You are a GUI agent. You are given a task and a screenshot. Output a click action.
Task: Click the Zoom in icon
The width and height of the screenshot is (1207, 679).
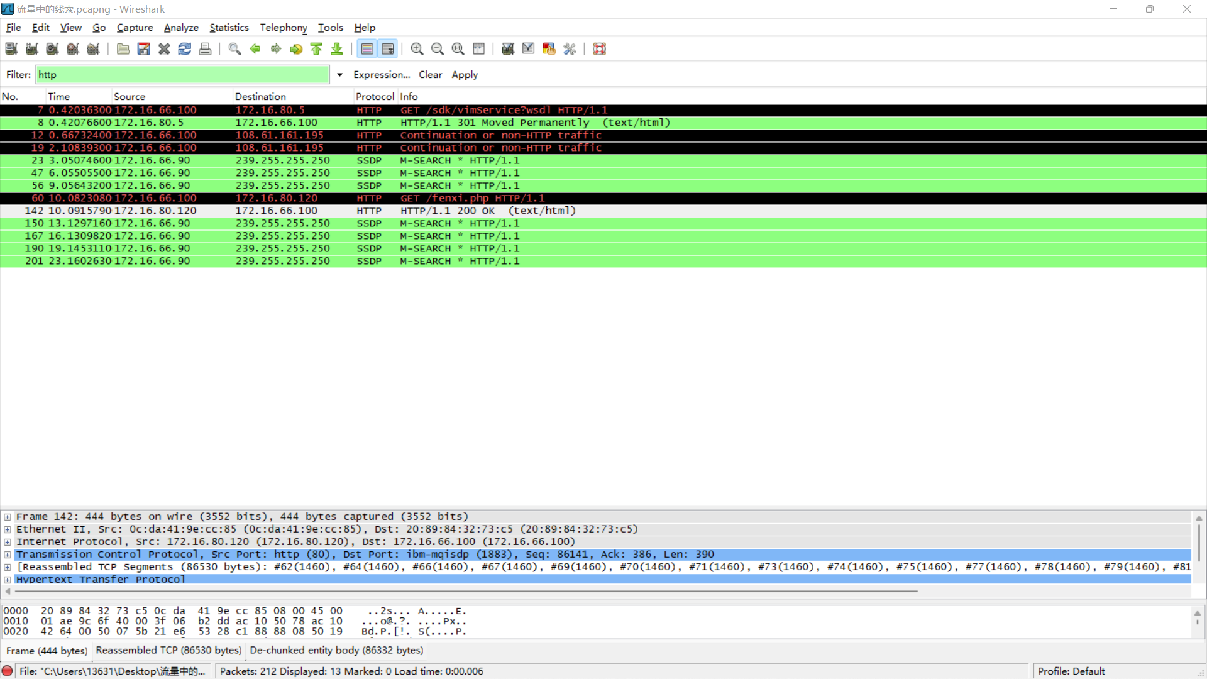click(416, 49)
